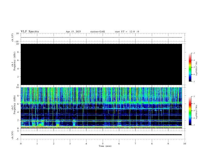
Task: Click the "-10" tick on ch.1(V) axis
Action: click(x=17, y=42)
